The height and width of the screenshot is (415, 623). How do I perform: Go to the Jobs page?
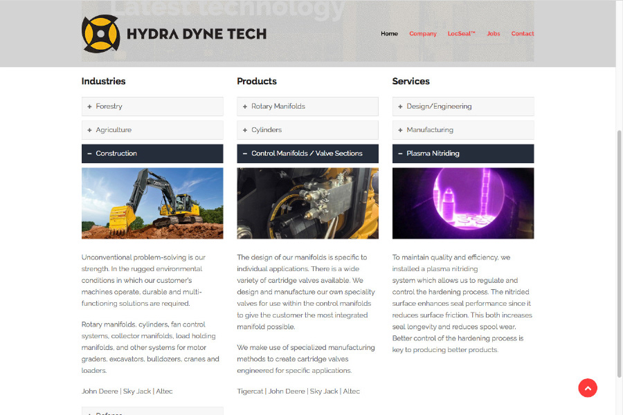494,34
